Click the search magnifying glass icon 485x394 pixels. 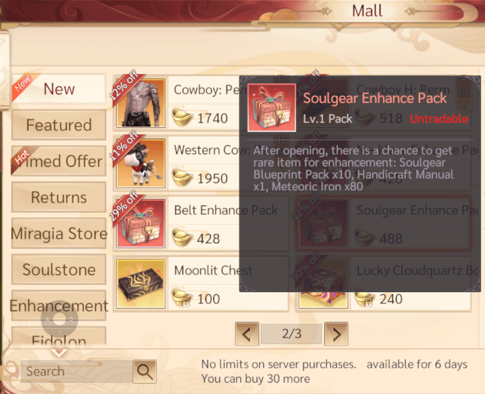145,371
